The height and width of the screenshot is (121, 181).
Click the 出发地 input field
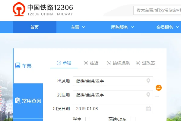point(113,81)
